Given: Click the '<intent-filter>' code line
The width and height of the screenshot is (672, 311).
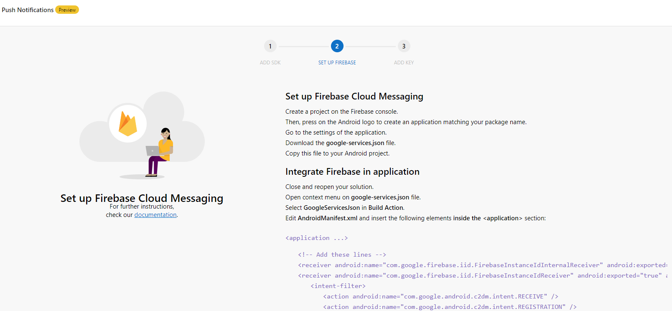Looking at the screenshot, I should tap(338, 286).
